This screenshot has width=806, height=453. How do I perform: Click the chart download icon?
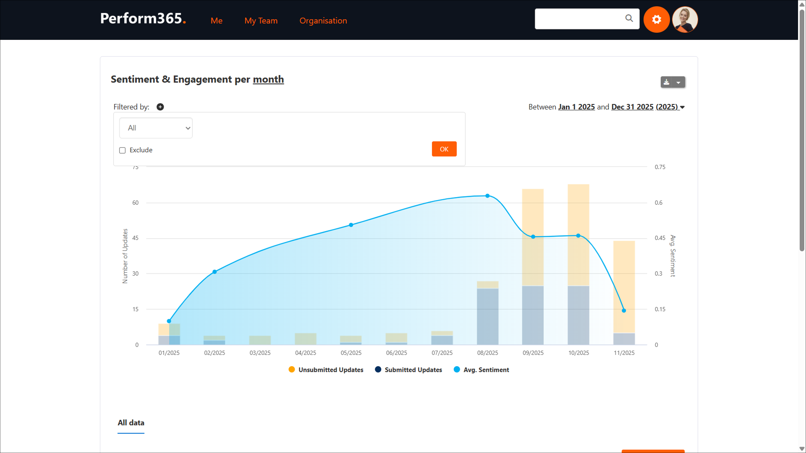pos(667,82)
